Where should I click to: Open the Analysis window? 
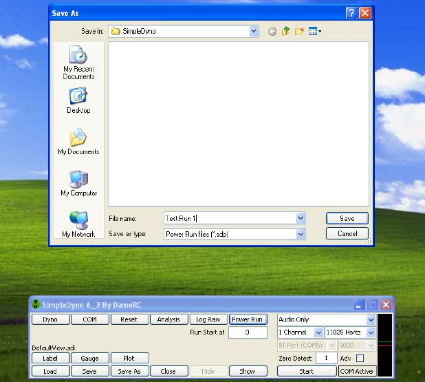(x=168, y=319)
